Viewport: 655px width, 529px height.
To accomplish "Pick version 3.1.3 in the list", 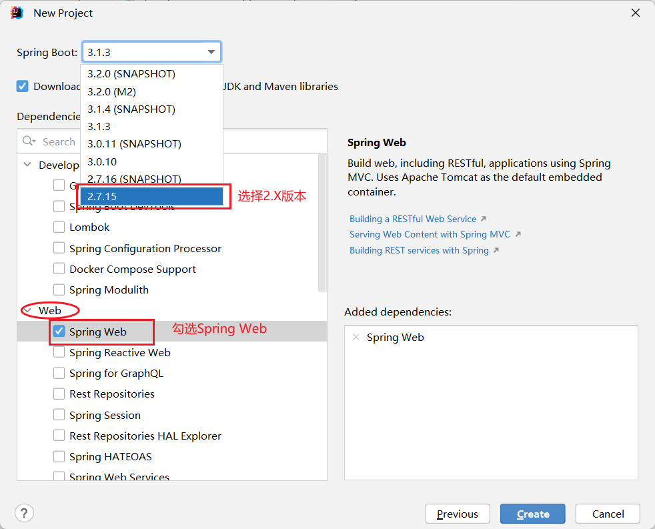I will 151,127.
